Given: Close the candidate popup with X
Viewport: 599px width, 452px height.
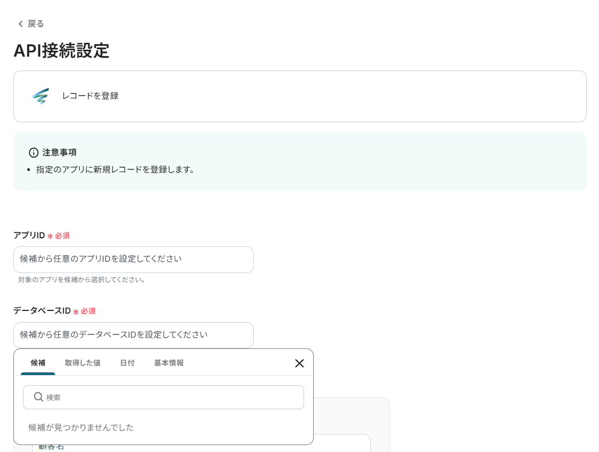Looking at the screenshot, I should click(299, 363).
